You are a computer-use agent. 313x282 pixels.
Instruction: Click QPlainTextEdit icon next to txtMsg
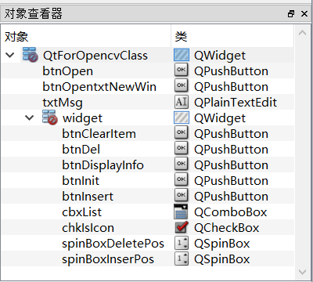pyautogui.click(x=181, y=102)
